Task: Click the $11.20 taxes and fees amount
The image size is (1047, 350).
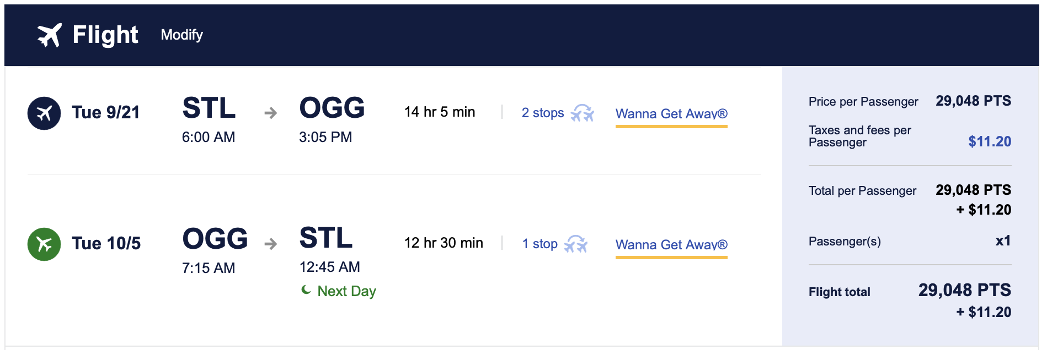Action: 989,141
